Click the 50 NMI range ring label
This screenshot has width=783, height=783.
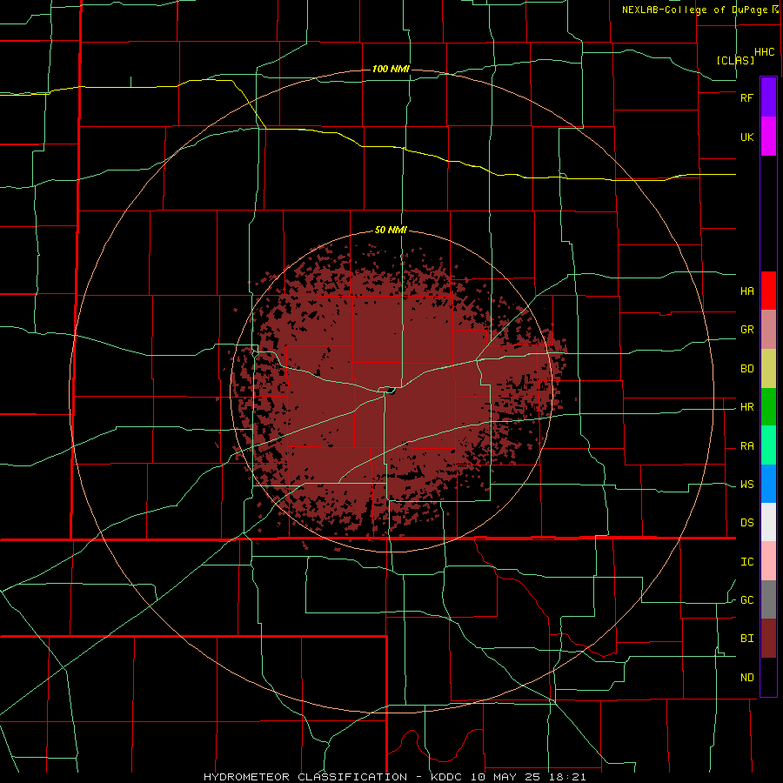391,230
